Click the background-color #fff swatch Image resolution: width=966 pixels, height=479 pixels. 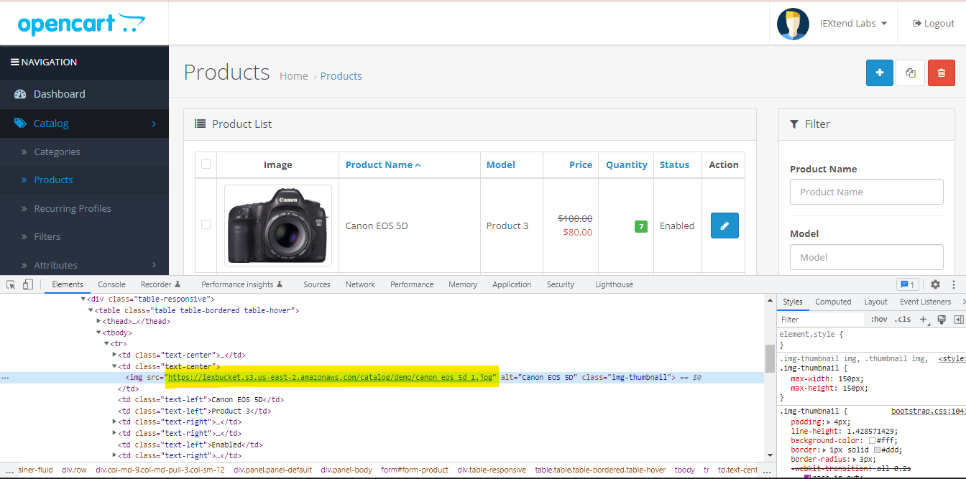(872, 441)
